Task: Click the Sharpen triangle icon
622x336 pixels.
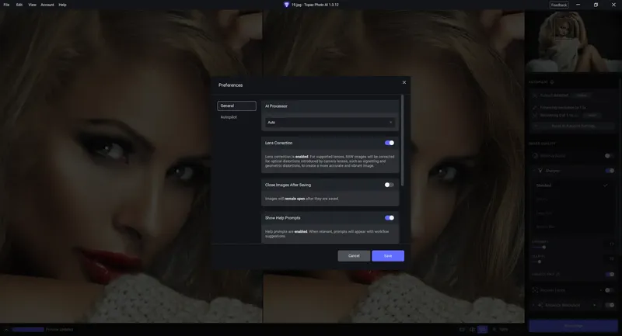Action: pyautogui.click(x=540, y=171)
